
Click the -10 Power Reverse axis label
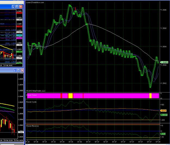click(x=162, y=137)
